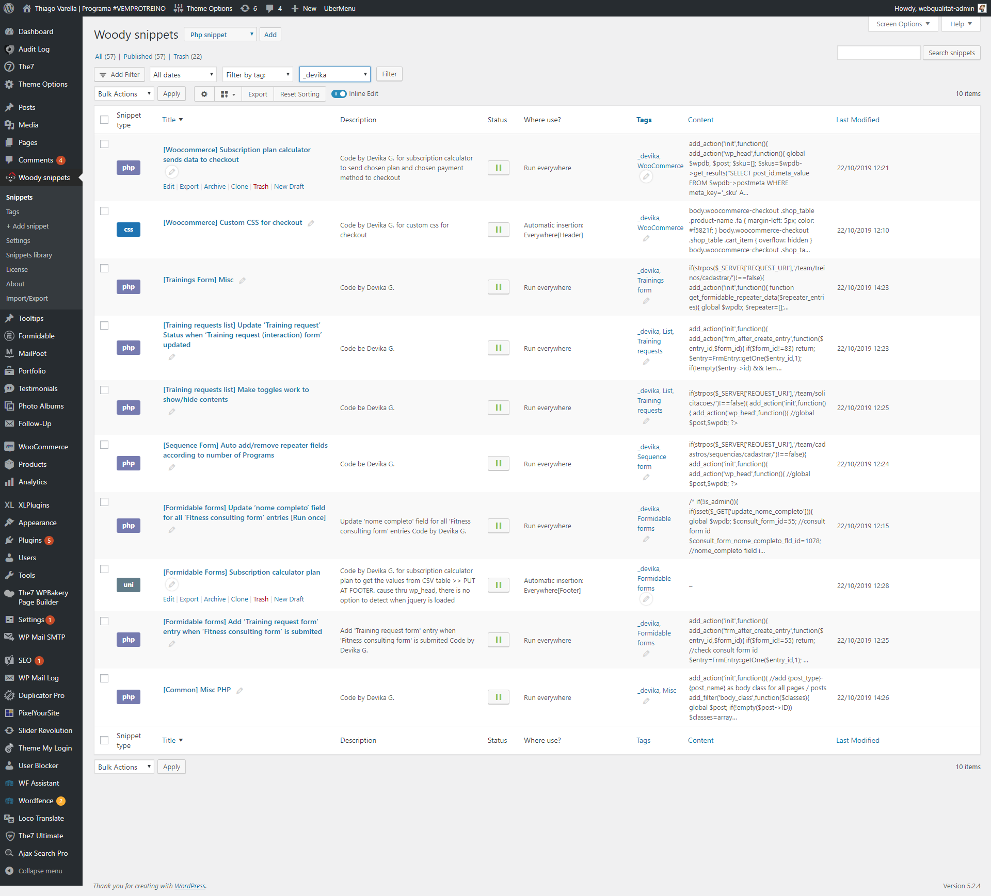Viewport: 991px width, 896px height.
Task: Open WooCommerce in the sidebar menu
Action: (x=43, y=447)
